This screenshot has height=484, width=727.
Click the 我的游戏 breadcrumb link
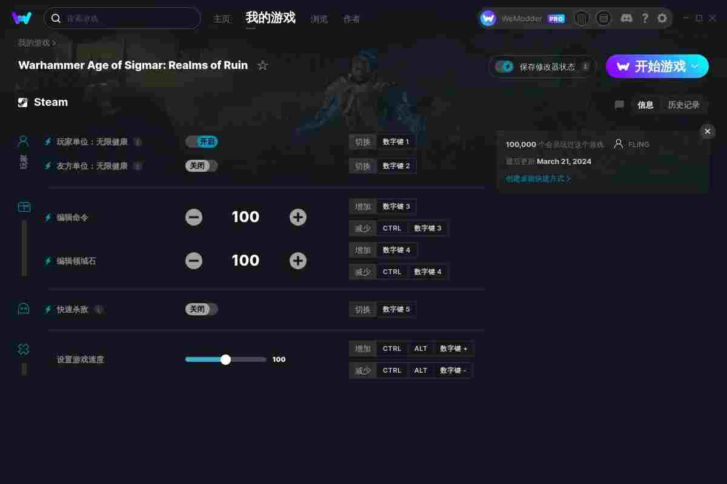pyautogui.click(x=34, y=43)
